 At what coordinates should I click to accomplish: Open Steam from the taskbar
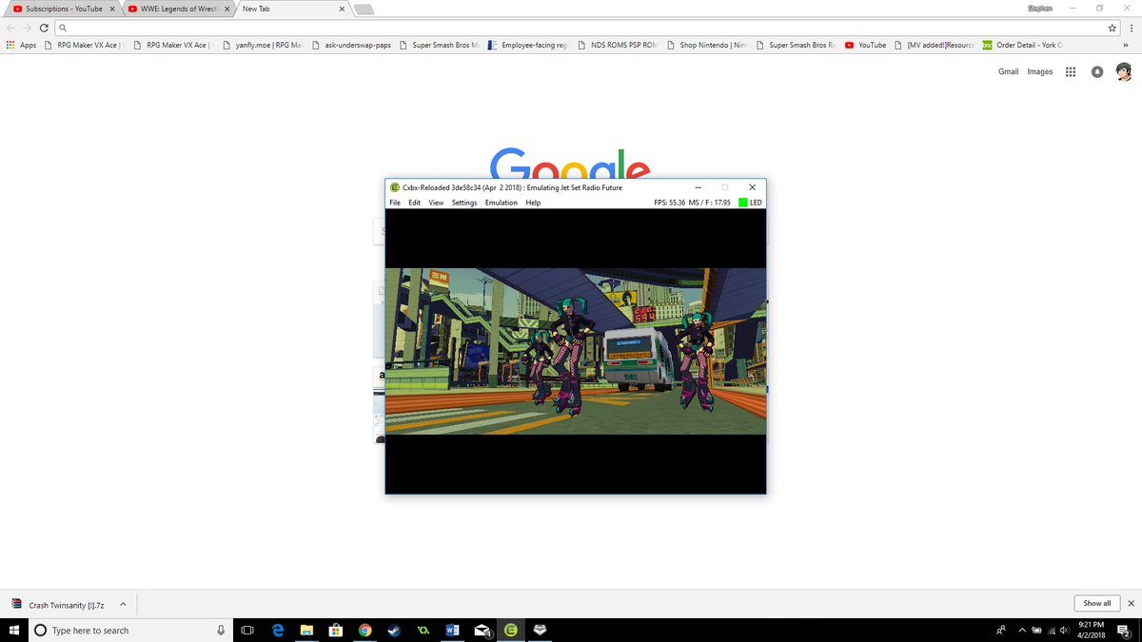(394, 630)
